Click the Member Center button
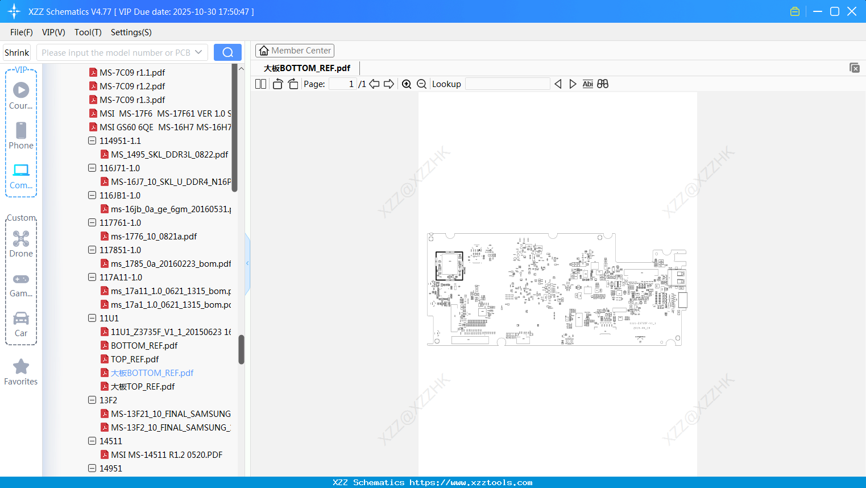The height and width of the screenshot is (488, 866). click(295, 51)
